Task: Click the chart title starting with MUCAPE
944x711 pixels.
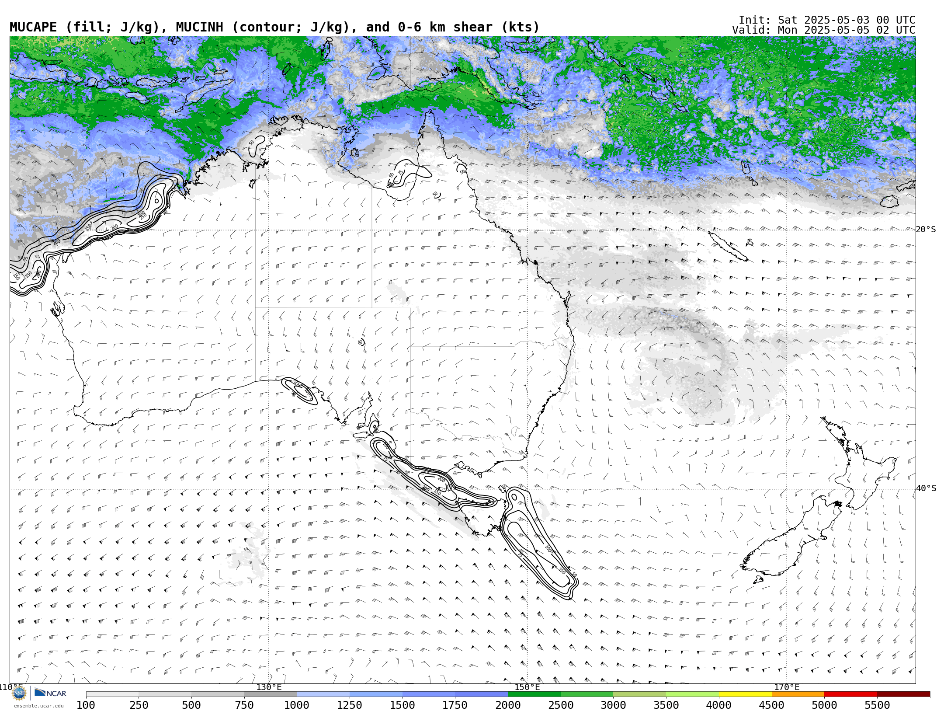Action: click(x=274, y=27)
